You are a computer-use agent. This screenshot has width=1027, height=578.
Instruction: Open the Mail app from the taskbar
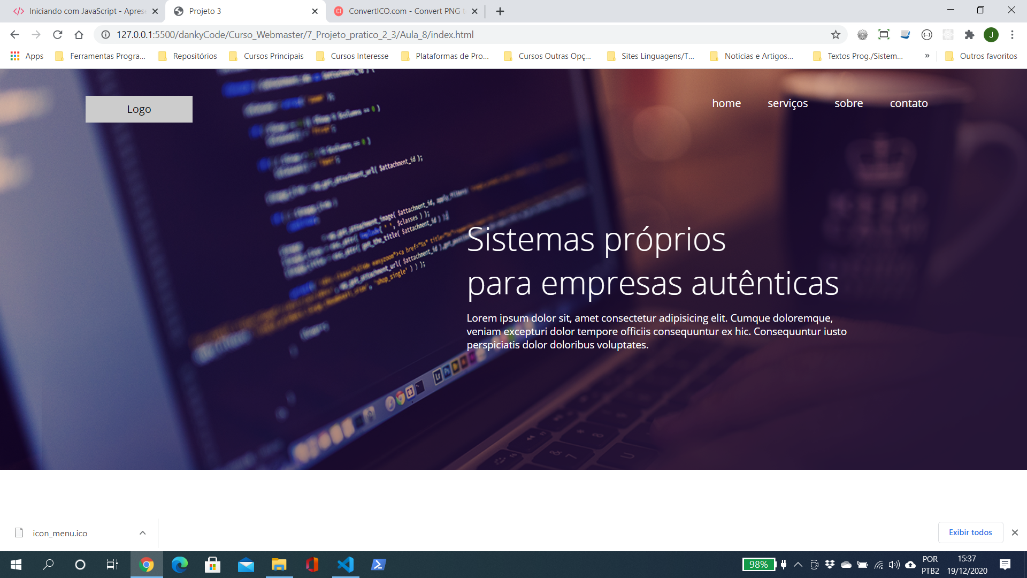point(246,565)
